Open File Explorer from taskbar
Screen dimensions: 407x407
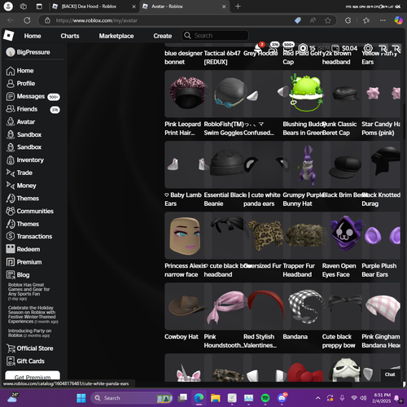[x=216, y=398]
